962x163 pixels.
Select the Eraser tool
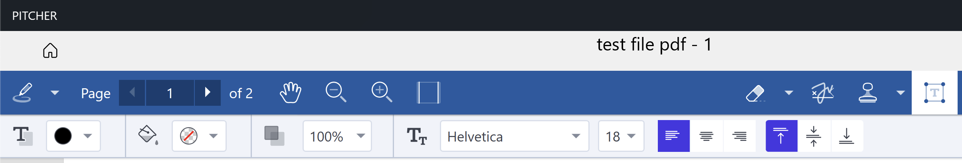coord(755,93)
